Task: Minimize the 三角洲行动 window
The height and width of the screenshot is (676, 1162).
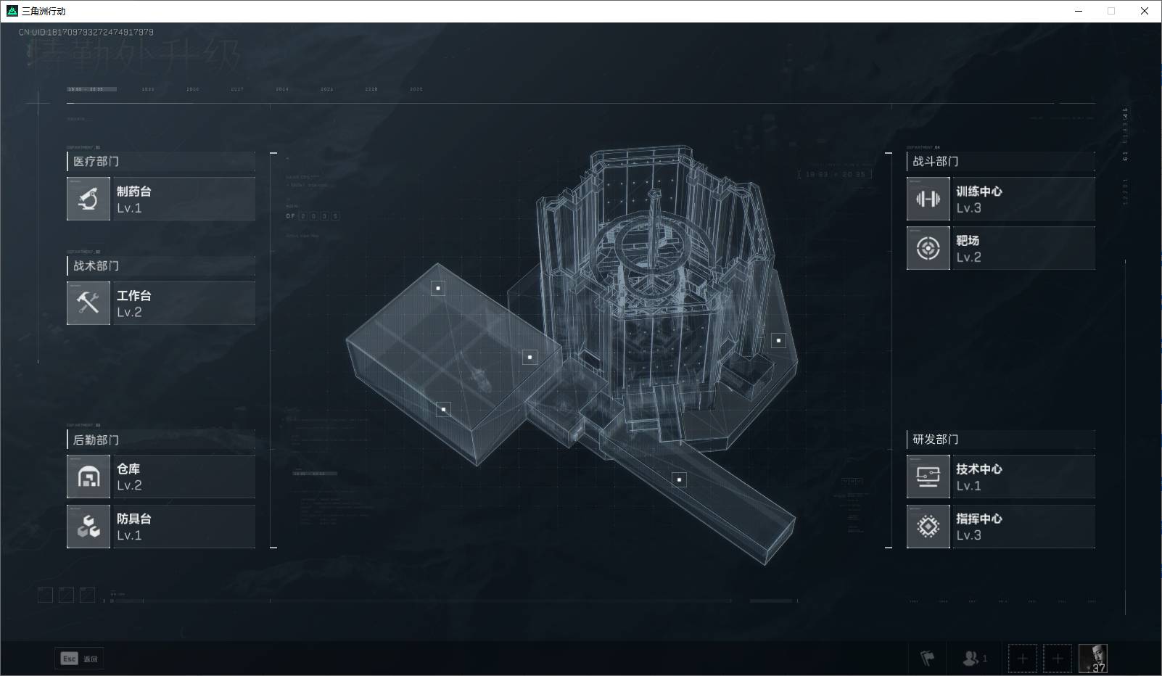Action: [x=1079, y=11]
